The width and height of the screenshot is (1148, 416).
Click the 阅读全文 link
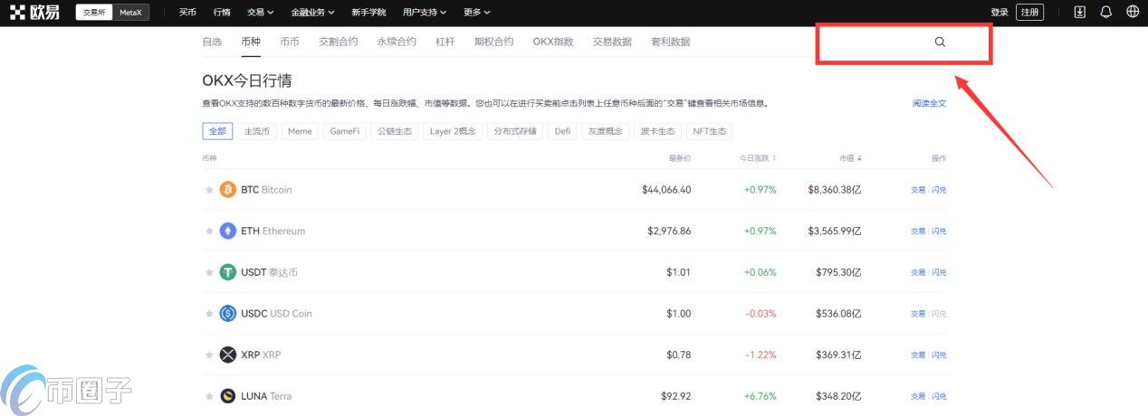point(929,103)
